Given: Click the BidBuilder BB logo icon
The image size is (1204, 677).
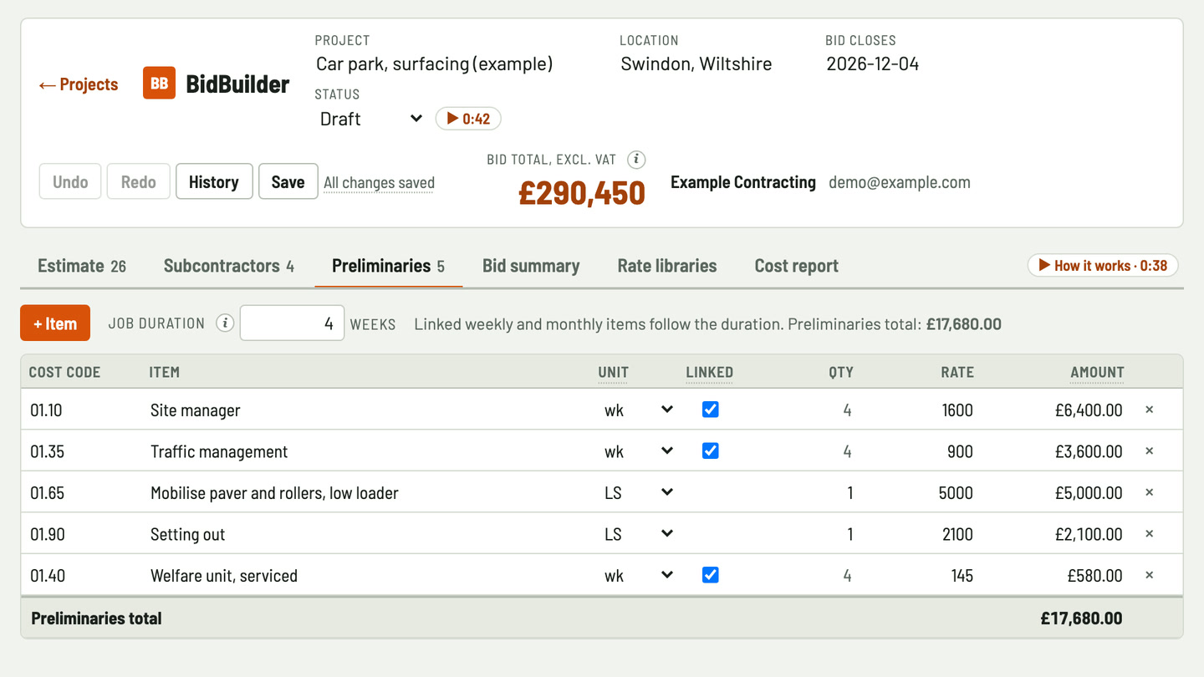Looking at the screenshot, I should point(159,84).
